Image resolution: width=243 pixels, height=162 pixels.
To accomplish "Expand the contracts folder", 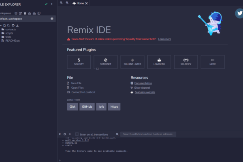I will [11, 30].
